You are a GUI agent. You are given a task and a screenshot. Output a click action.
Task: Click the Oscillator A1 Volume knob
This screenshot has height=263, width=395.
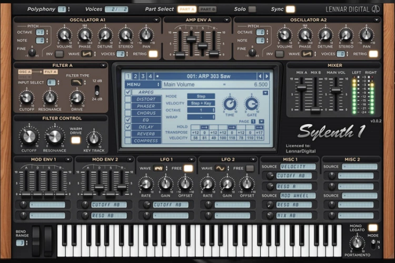coord(64,35)
